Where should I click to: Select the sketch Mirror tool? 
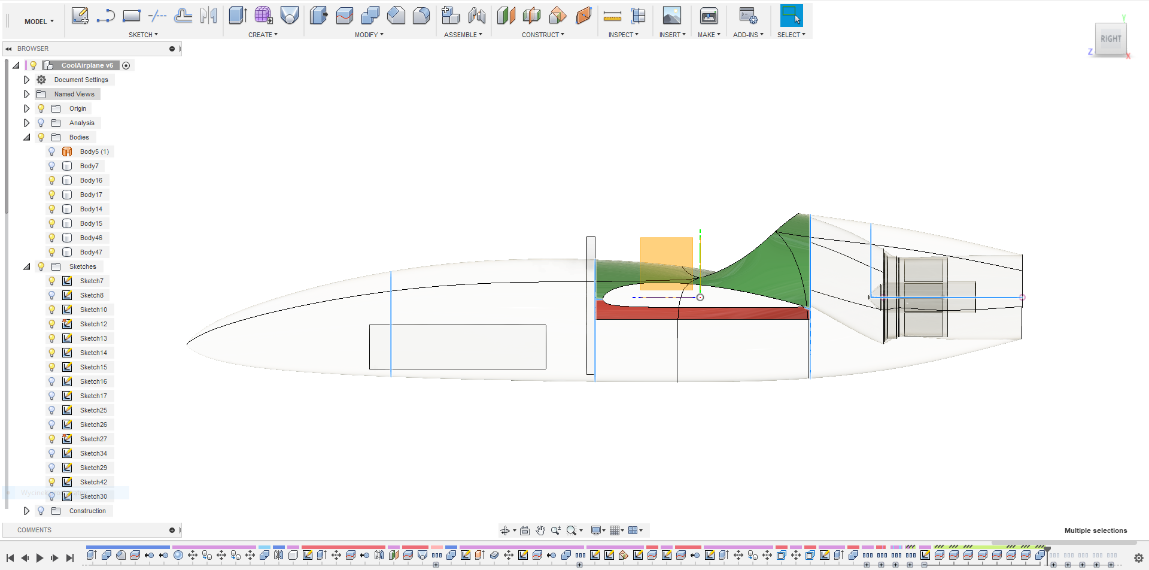click(208, 16)
